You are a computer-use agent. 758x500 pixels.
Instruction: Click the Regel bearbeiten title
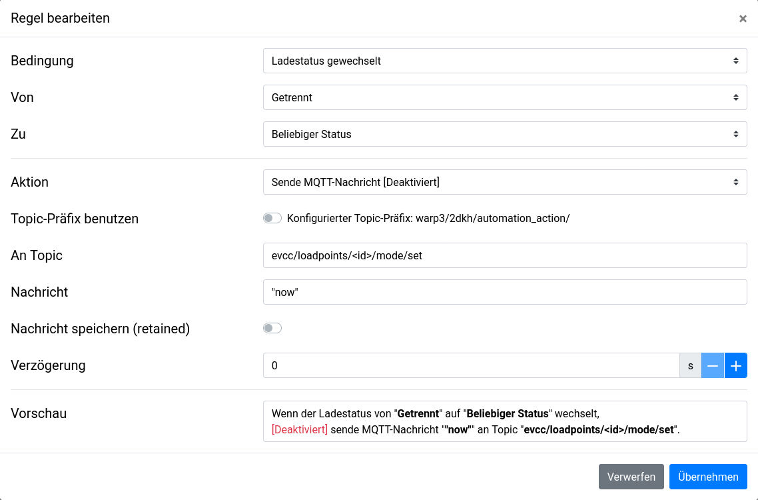click(61, 18)
